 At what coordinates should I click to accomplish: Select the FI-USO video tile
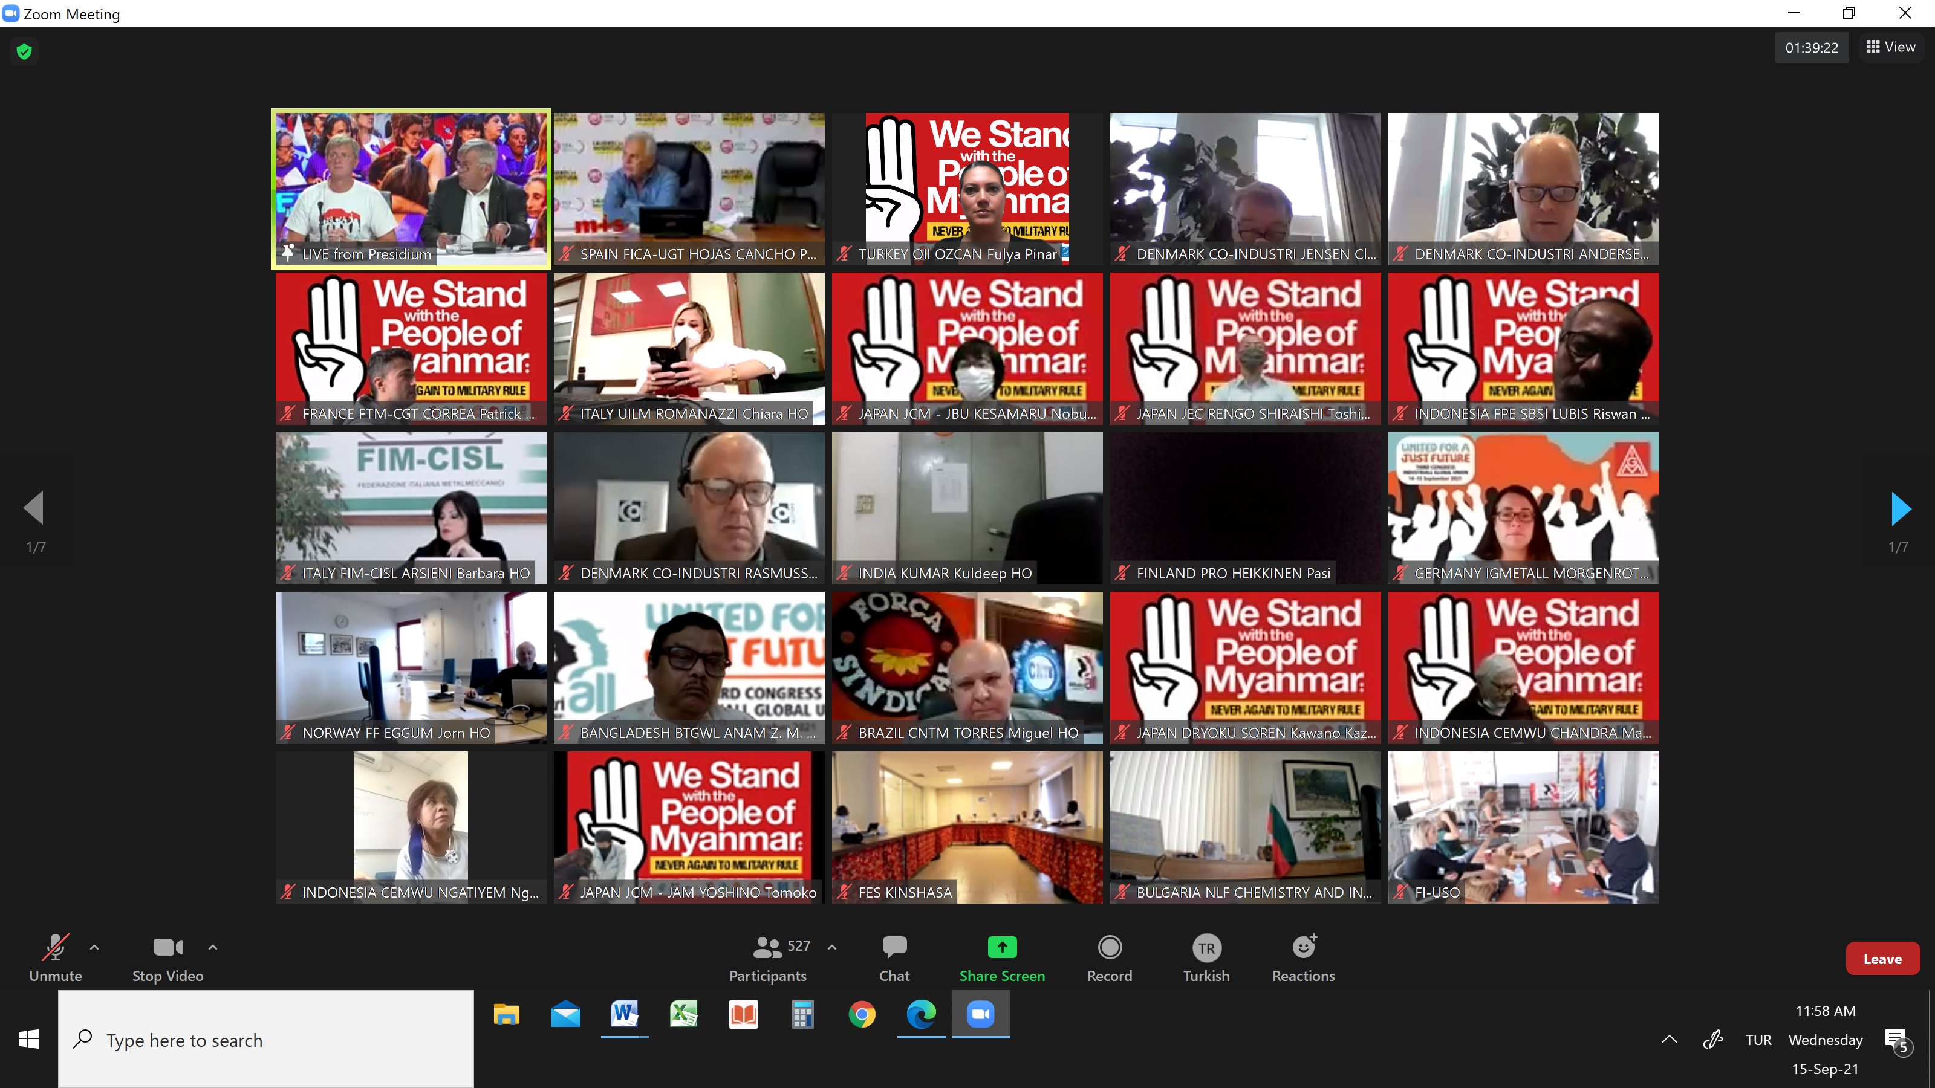coord(1523,827)
